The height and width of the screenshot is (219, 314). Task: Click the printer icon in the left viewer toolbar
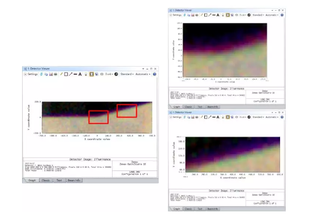tap(55, 74)
